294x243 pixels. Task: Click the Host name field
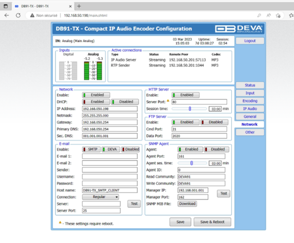click(x=110, y=190)
